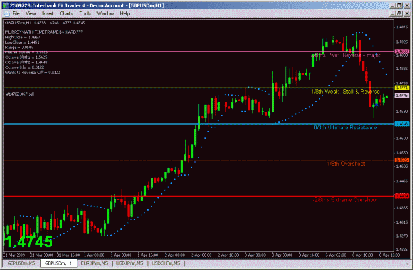The height and width of the screenshot is (270, 413).
Task: Click the '6 Apr 18:00' time axis label
Action: pyautogui.click(x=389, y=255)
